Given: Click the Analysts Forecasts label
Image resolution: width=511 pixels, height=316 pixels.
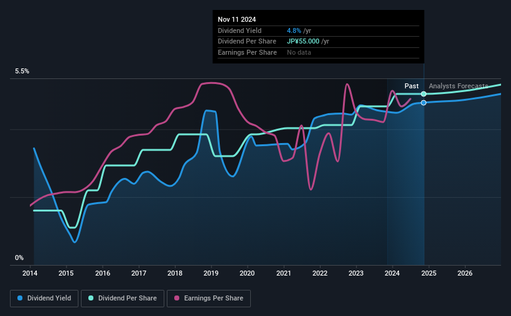Looking at the screenshot, I should coord(459,86).
